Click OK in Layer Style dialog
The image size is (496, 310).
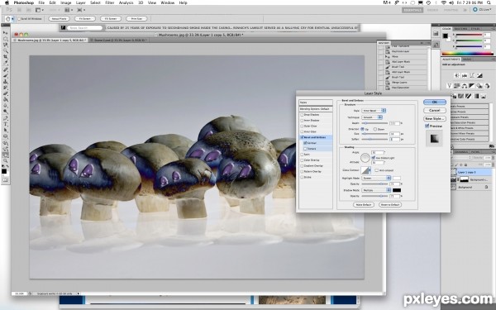click(x=435, y=103)
